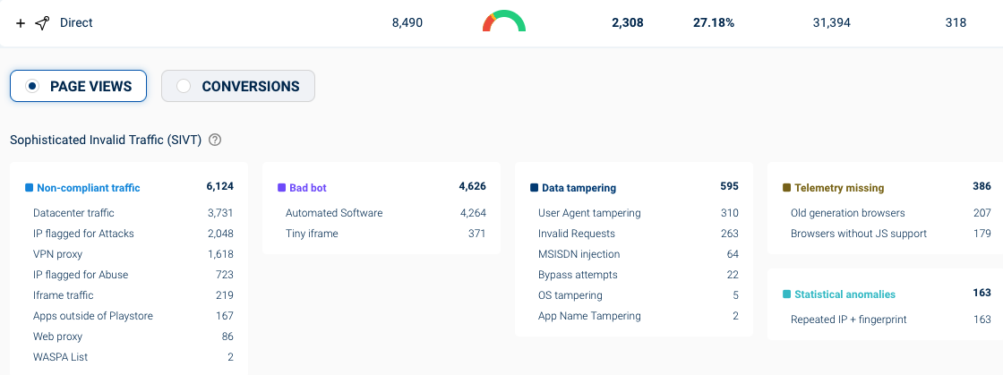Image resolution: width=1003 pixels, height=375 pixels.
Task: Open the SIVT help question mark icon
Action: pos(215,140)
